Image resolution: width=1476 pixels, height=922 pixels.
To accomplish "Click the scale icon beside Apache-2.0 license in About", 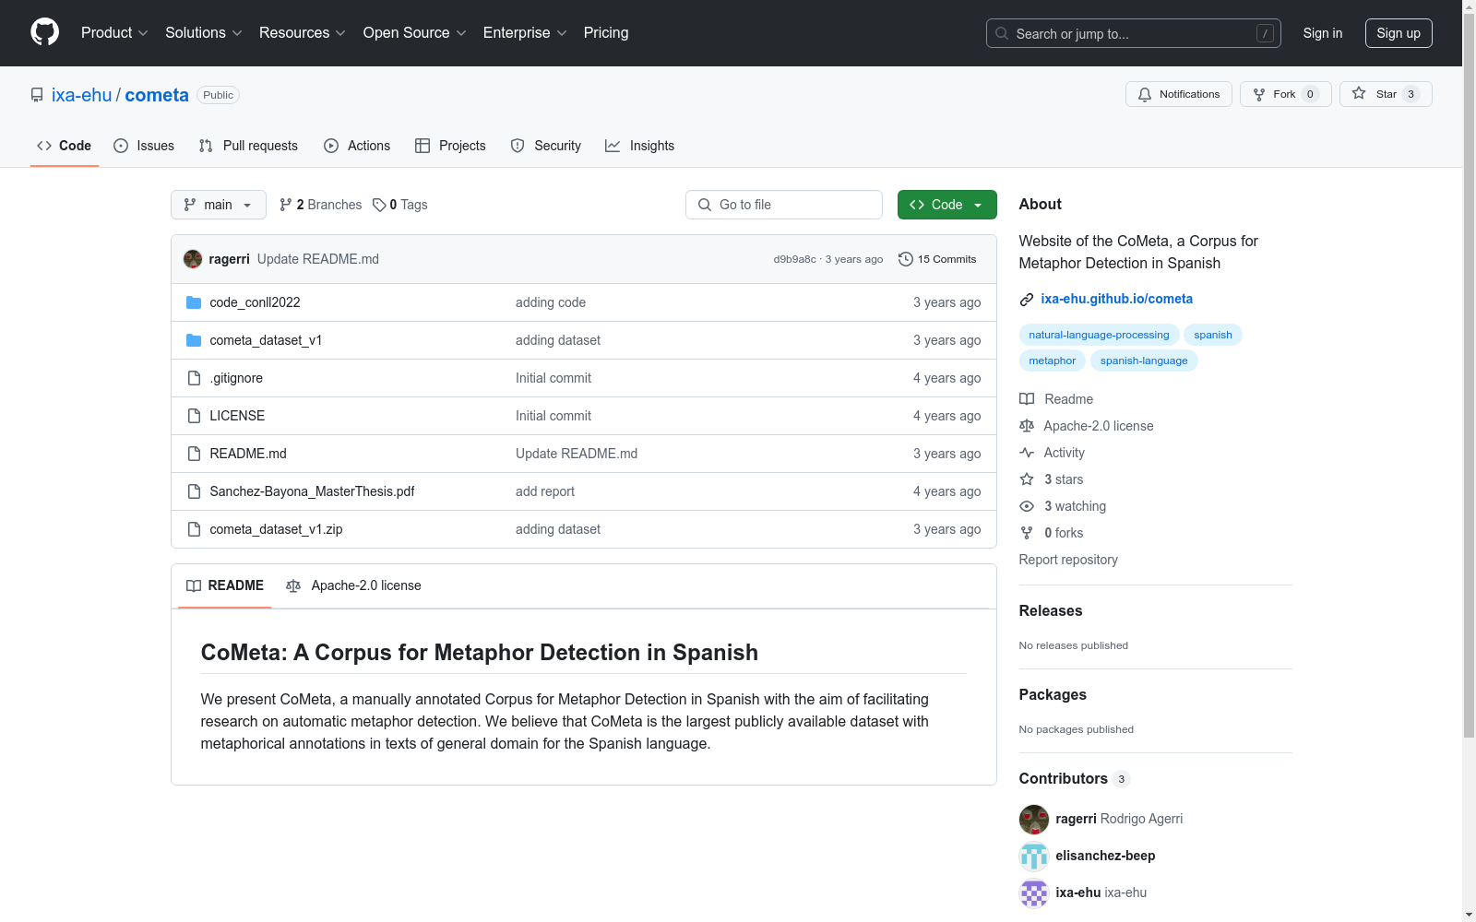I will 1027,426.
